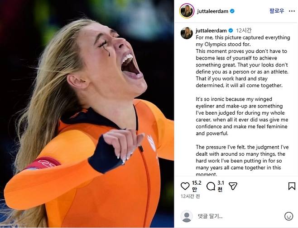Share the post with the paper plane icon
Image resolution: width=298 pixels, height=228 pixels.
click(233, 186)
